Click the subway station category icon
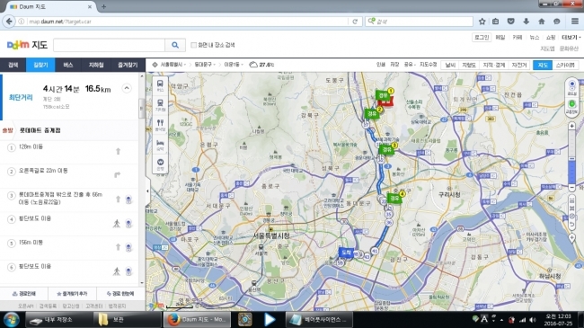 click(x=160, y=105)
